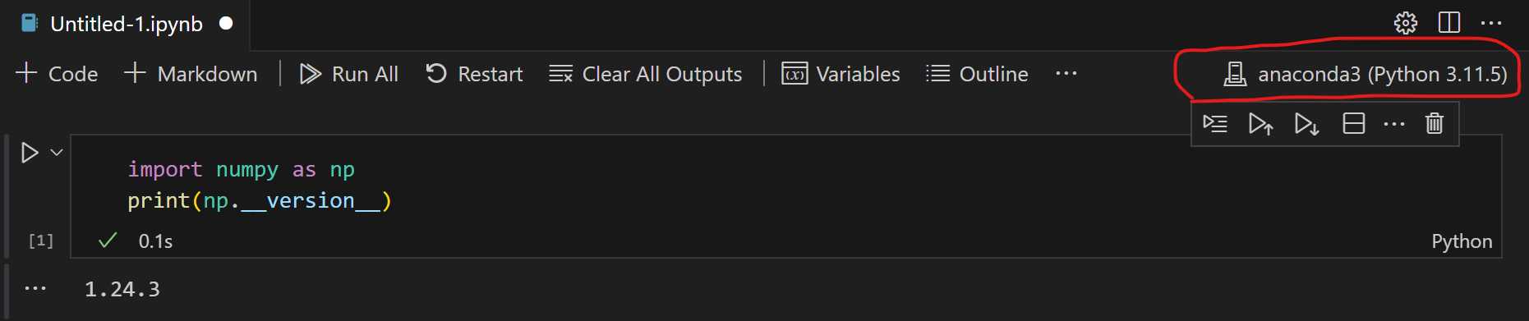The height and width of the screenshot is (321, 1529).
Task: Open notebook settings gear icon
Action: pos(1406,23)
